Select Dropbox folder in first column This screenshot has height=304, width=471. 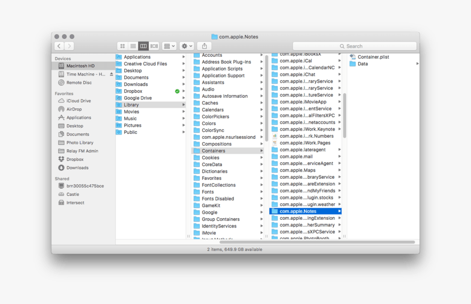(150, 91)
